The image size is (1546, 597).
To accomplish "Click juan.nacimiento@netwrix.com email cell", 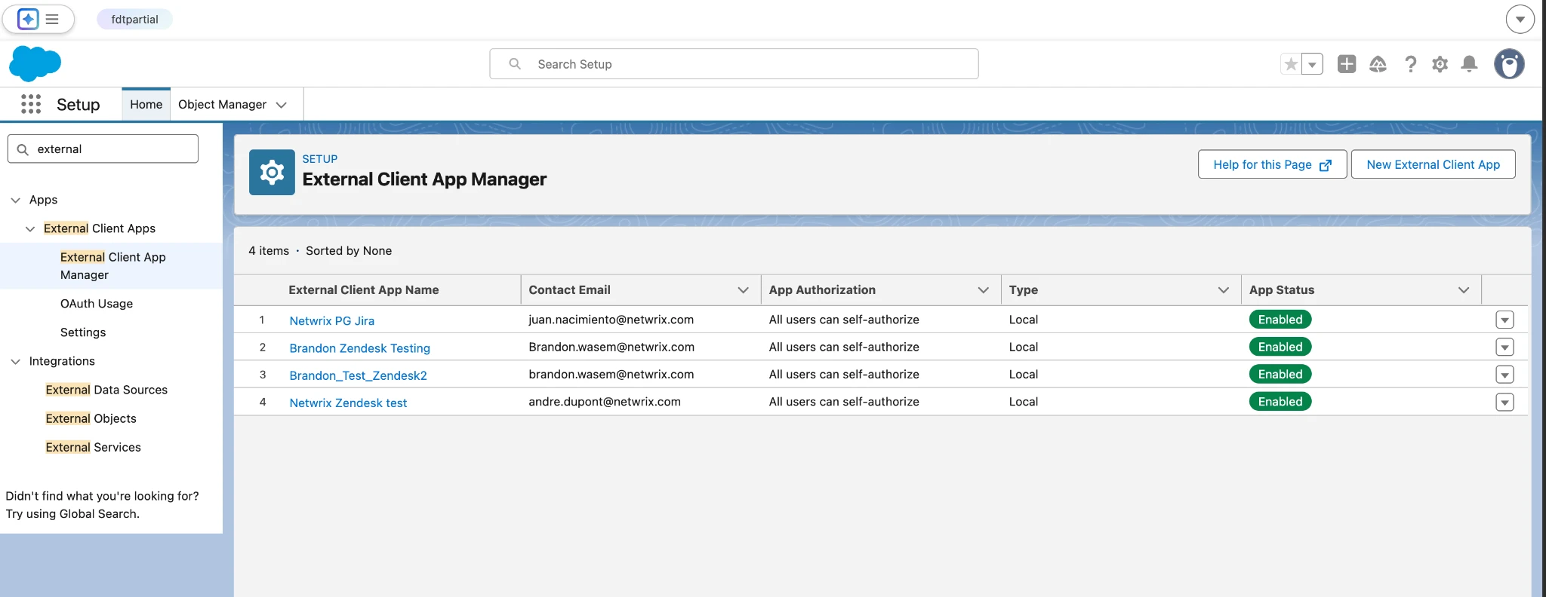I will (611, 320).
